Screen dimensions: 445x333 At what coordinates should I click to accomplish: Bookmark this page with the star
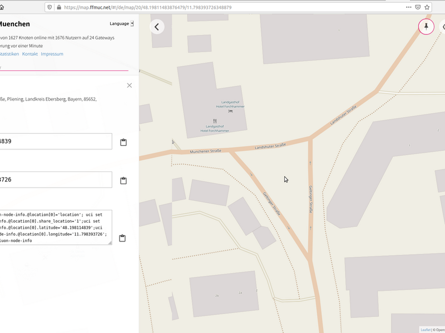click(x=427, y=7)
